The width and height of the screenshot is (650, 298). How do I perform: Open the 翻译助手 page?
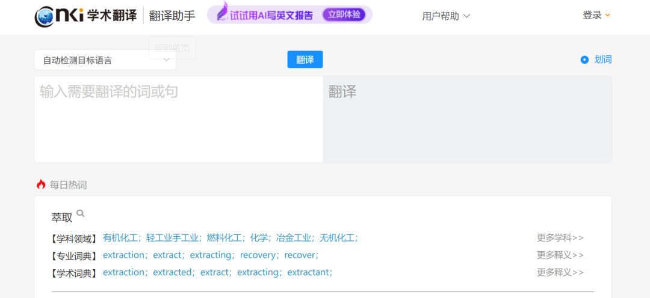click(x=172, y=16)
